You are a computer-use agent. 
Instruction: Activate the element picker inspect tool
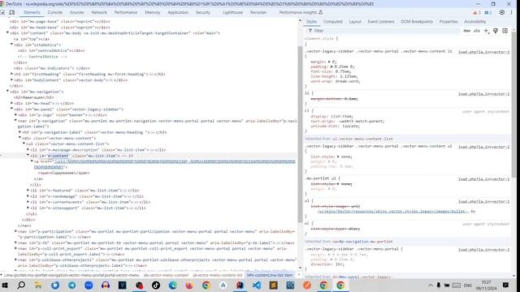(x=3, y=12)
